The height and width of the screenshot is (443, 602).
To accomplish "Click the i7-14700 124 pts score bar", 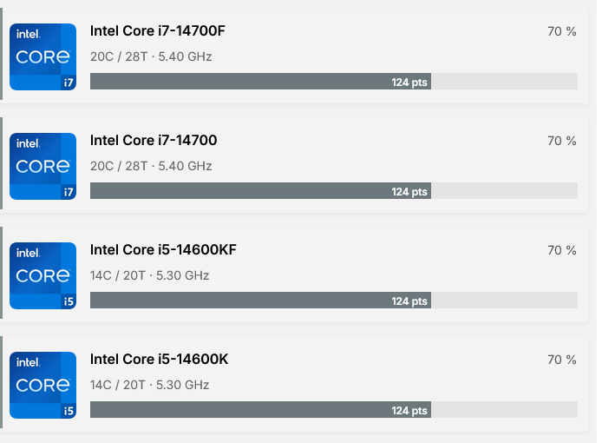I will [x=260, y=191].
